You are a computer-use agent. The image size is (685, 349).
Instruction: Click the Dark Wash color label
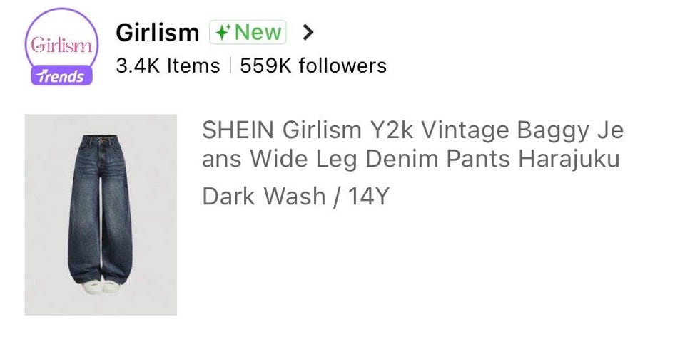coord(264,197)
